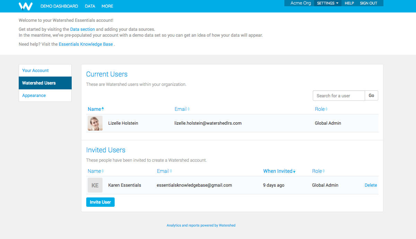Click the Invite User button
The height and width of the screenshot is (239, 416).
100,202
